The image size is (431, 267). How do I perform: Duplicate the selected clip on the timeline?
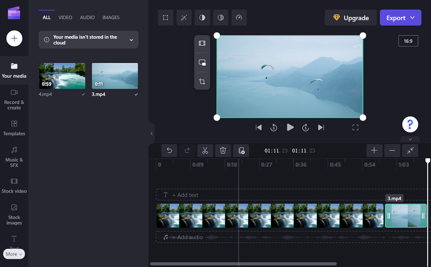[241, 150]
